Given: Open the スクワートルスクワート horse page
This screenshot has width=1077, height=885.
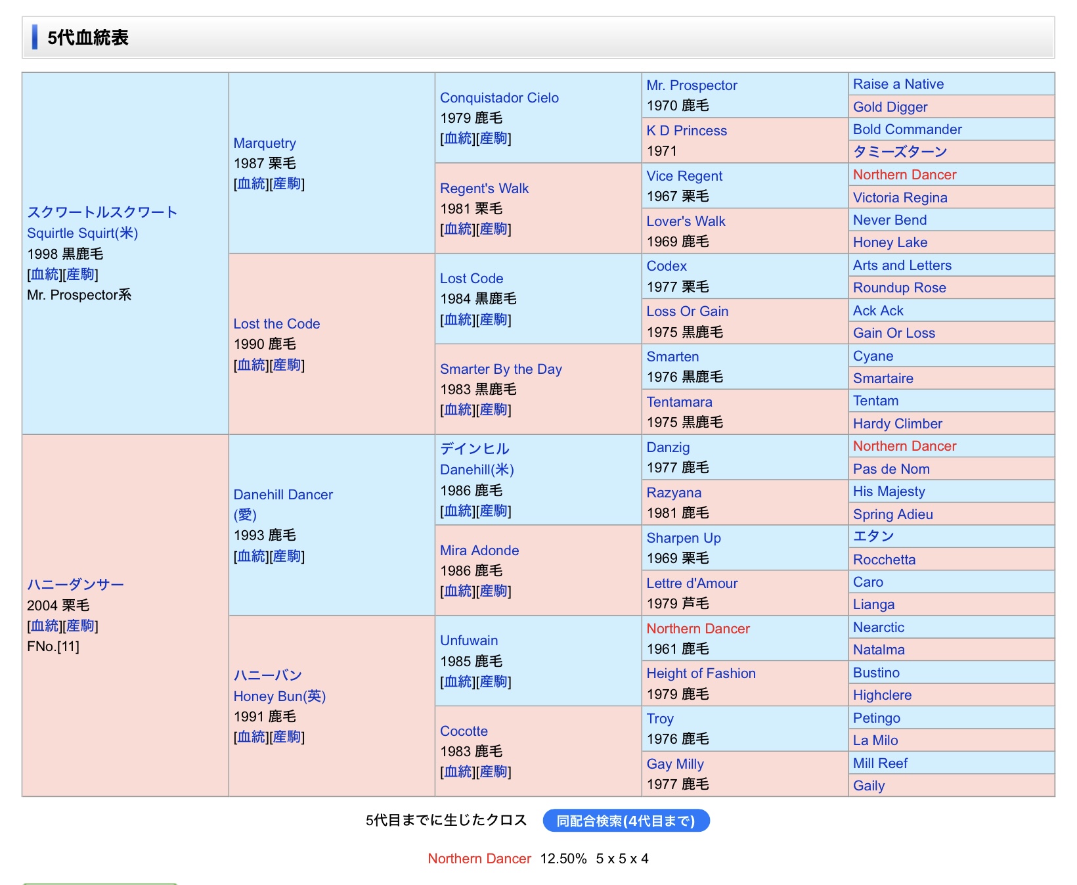Looking at the screenshot, I should [x=102, y=212].
